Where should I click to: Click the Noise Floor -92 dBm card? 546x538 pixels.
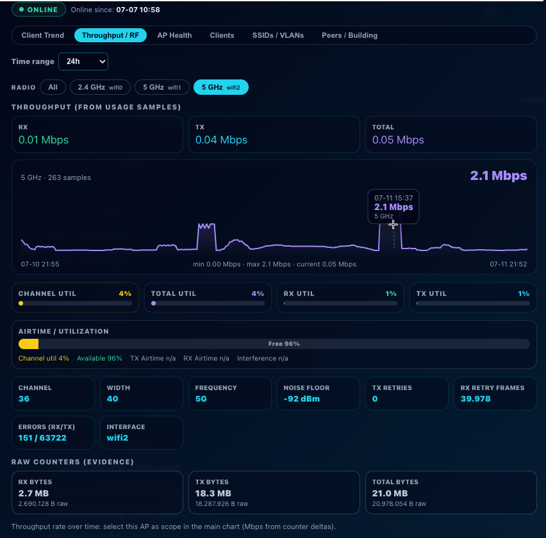tap(318, 394)
